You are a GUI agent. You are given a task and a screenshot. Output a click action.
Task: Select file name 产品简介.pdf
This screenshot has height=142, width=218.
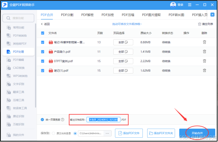(62, 52)
